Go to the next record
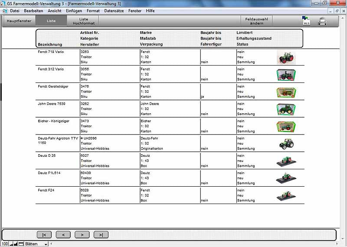347x247 pixels. [82, 235]
